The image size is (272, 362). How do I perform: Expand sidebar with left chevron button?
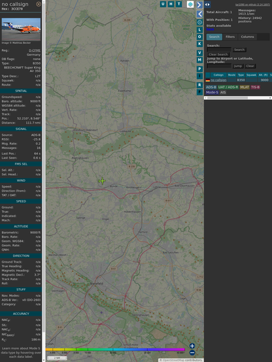point(199,14)
